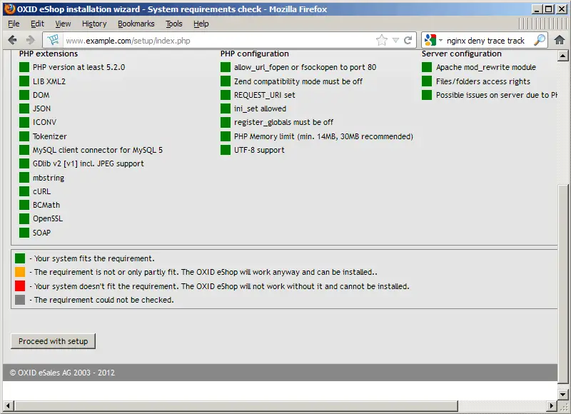Click the REQUEST_URI set text
Viewport: 571px width, 414px height.
point(264,95)
